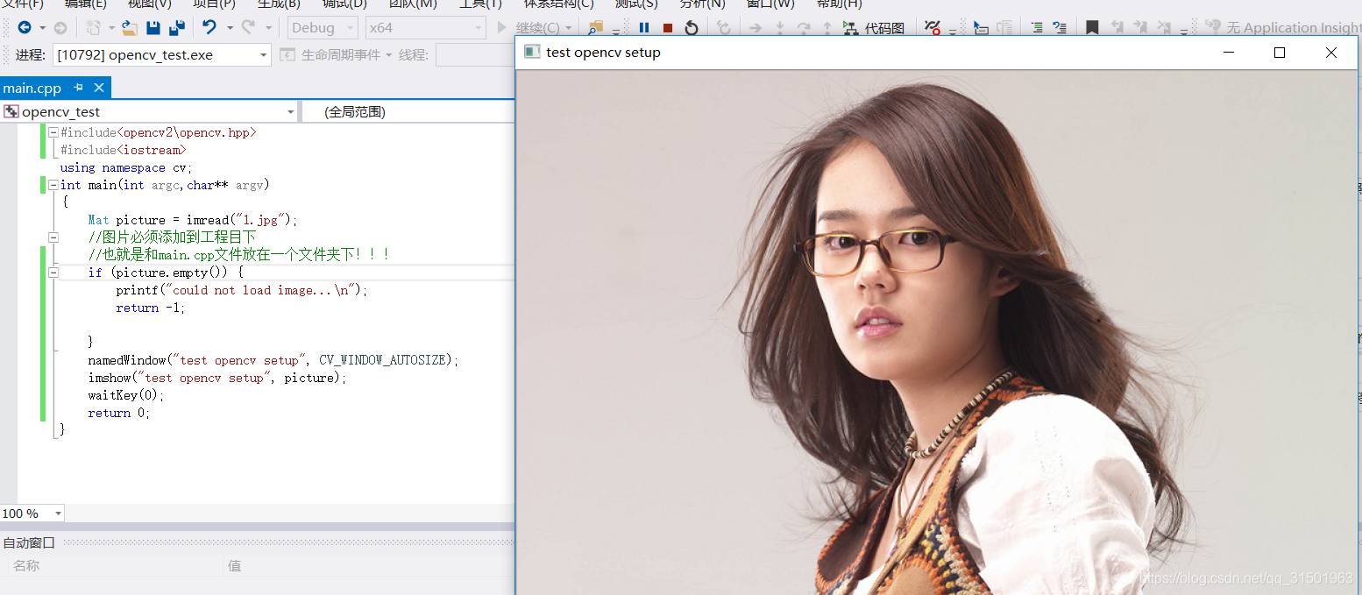This screenshot has height=595, width=1362.
Task: Click the blue arrow icon after the breakpoints tool
Action: 981,28
